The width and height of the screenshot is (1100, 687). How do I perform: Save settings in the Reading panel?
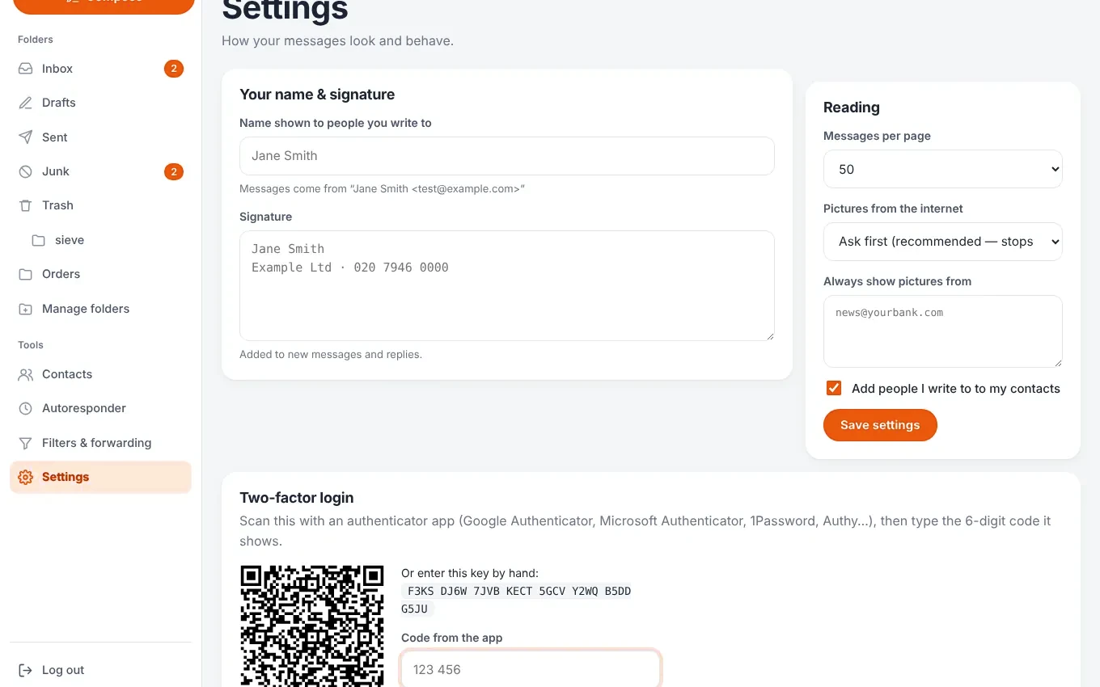click(x=880, y=425)
